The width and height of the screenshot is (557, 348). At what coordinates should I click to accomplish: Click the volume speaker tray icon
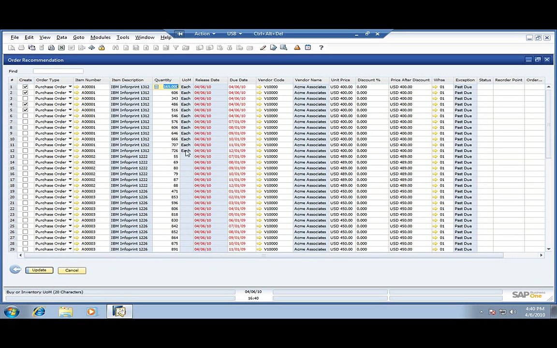513,312
